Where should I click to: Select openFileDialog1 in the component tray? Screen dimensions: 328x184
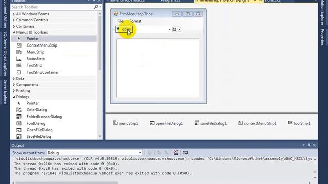point(166,123)
